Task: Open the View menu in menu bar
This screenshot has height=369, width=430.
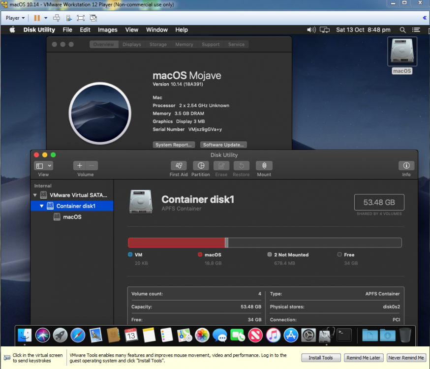Action: pyautogui.click(x=132, y=30)
